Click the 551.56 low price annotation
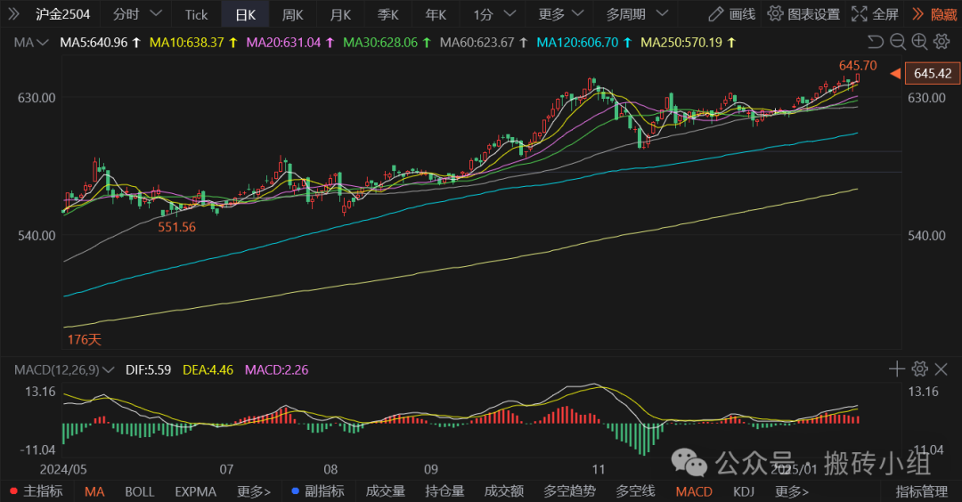This screenshot has width=962, height=502. point(176,227)
